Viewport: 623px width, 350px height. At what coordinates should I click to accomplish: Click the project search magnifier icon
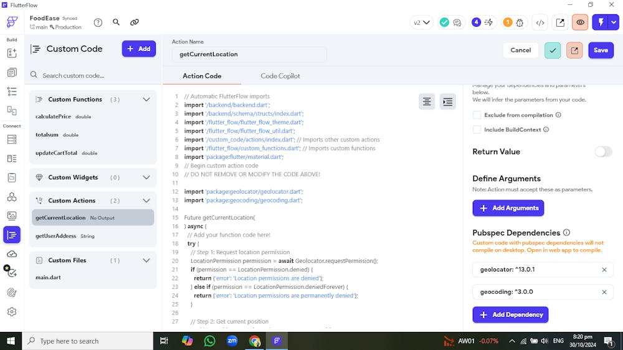point(116,22)
